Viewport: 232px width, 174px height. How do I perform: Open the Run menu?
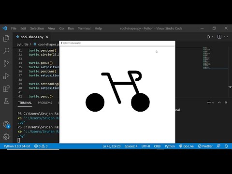coord(71,29)
